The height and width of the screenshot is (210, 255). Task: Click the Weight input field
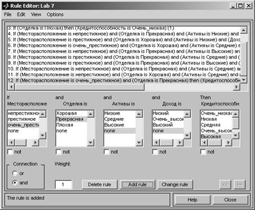coord(64,185)
